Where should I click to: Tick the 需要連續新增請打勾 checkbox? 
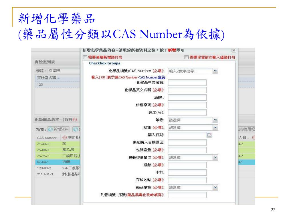click(85, 57)
